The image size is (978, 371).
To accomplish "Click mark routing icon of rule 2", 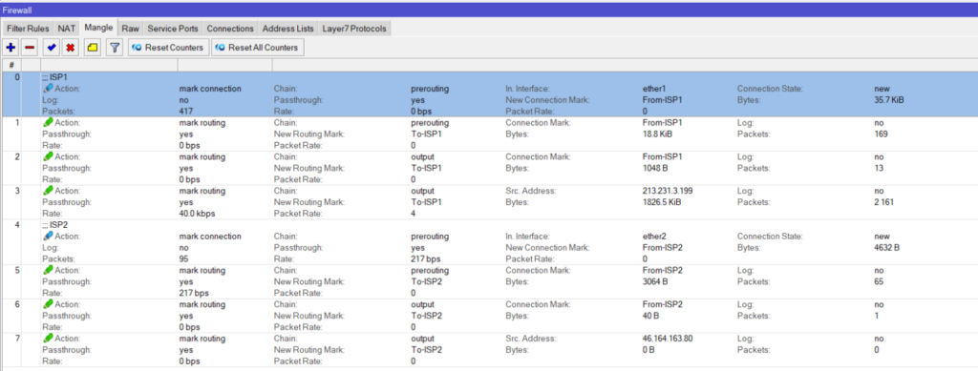I will coord(48,156).
